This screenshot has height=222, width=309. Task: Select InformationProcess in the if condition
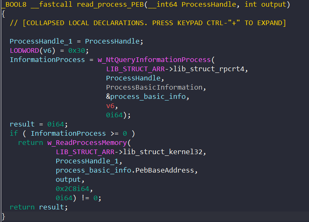[x=68, y=134]
